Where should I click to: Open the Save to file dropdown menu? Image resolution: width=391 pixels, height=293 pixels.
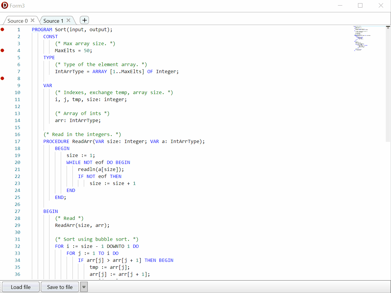click(x=84, y=287)
